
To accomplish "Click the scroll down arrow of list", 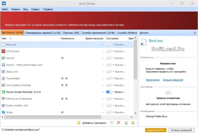I will click(135, 113).
